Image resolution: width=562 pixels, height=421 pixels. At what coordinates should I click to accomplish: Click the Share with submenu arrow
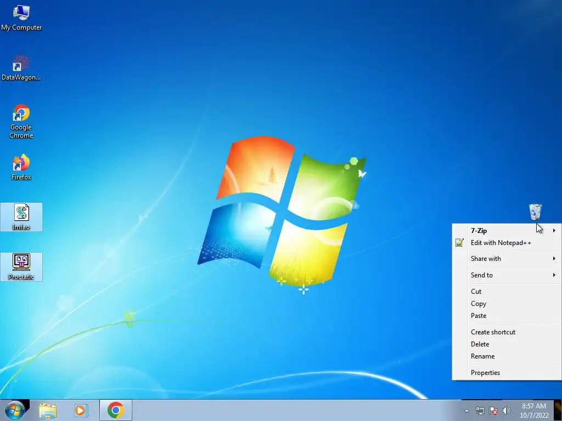point(554,259)
